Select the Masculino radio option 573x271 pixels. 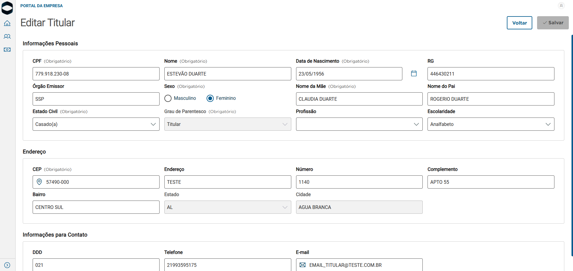[x=168, y=98]
